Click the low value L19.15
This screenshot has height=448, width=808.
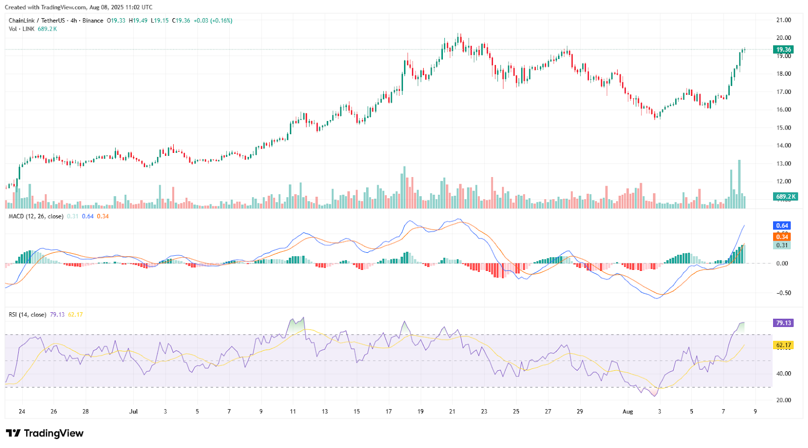coord(160,21)
